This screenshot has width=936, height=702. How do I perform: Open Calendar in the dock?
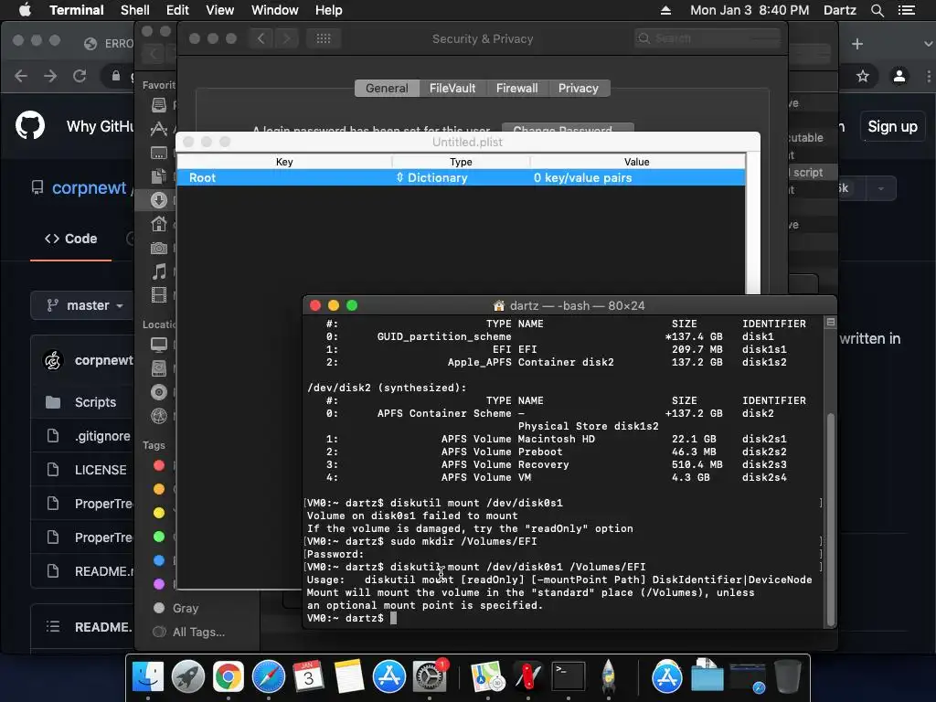309,676
